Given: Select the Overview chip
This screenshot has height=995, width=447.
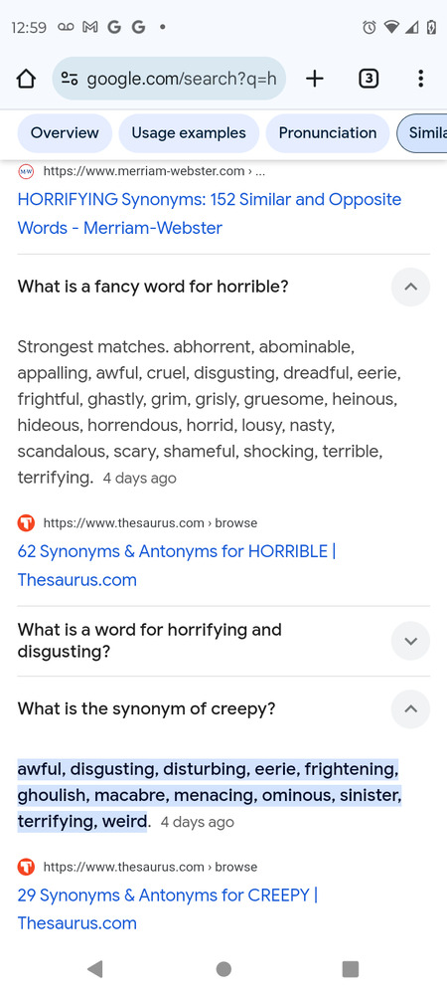Looking at the screenshot, I should click(x=65, y=133).
